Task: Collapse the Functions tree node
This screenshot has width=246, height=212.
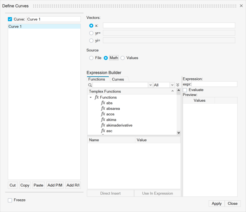Action: click(91, 98)
